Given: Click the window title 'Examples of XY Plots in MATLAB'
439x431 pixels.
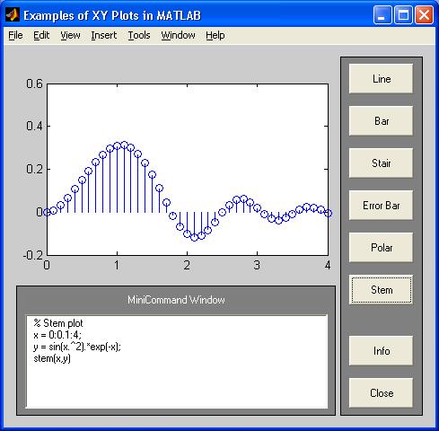Looking at the screenshot, I should [112, 15].
